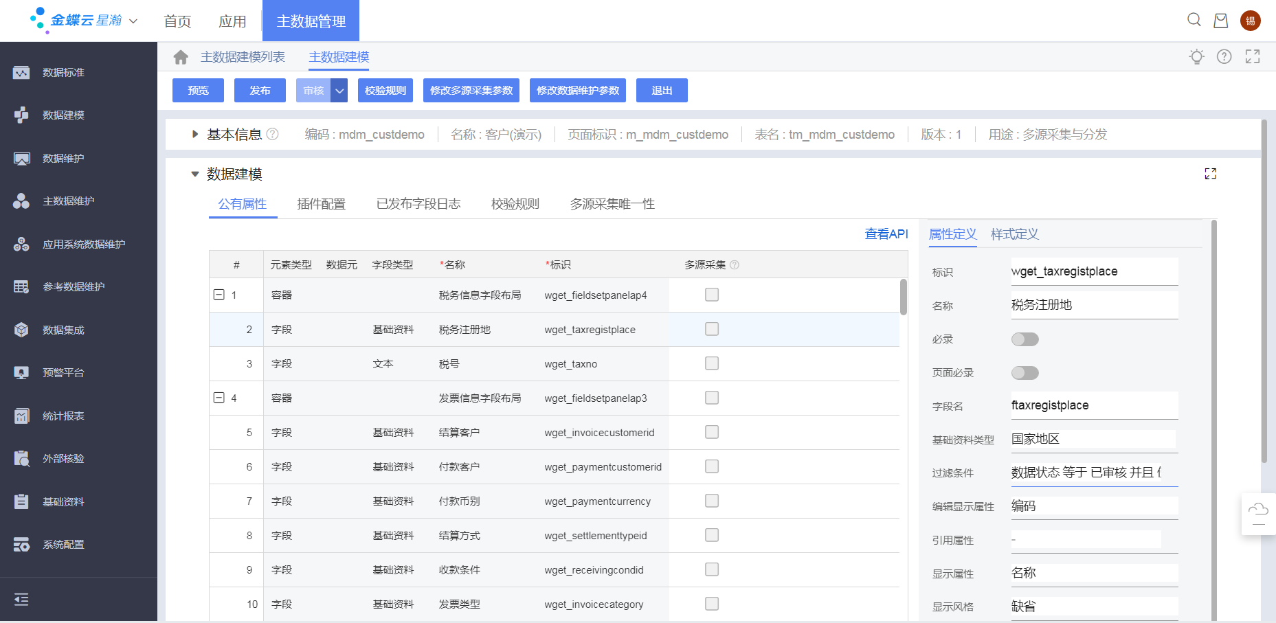Click the help icon beside 多源采集 column
Screen dimensions: 1276x623
point(735,264)
